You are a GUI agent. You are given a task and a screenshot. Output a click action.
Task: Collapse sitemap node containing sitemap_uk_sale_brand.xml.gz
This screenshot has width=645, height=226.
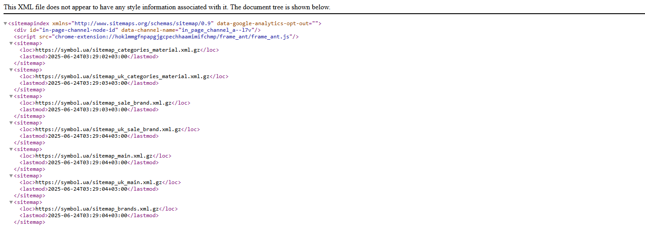(x=11, y=123)
